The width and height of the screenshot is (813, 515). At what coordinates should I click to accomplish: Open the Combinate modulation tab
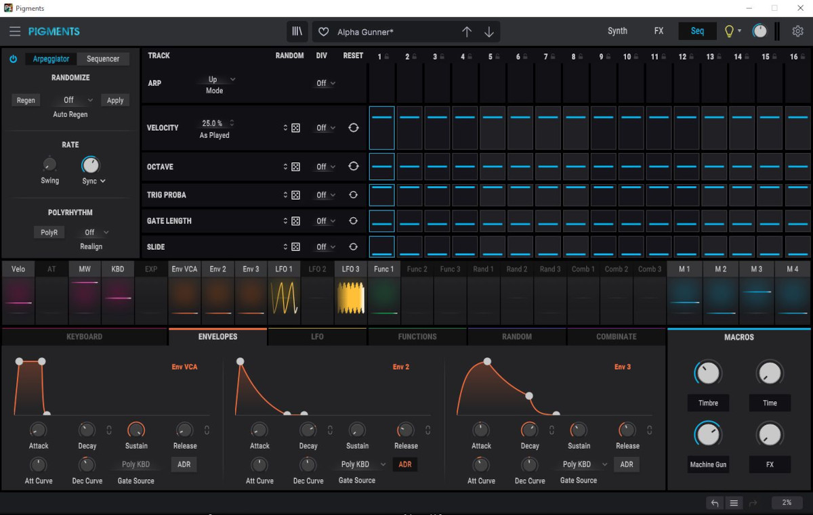coord(617,336)
